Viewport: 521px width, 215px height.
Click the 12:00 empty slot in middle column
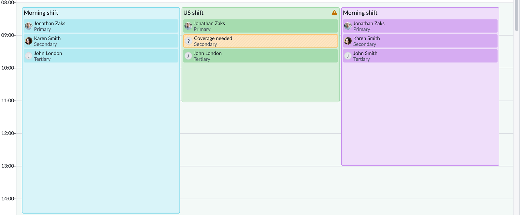(260, 150)
